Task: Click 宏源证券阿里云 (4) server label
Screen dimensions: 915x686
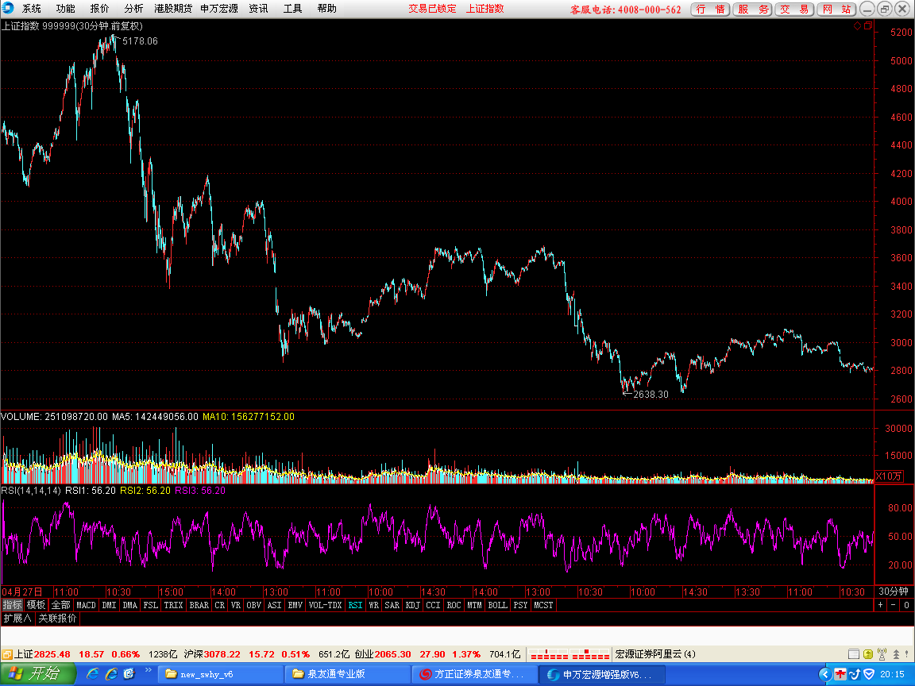Action: point(655,654)
